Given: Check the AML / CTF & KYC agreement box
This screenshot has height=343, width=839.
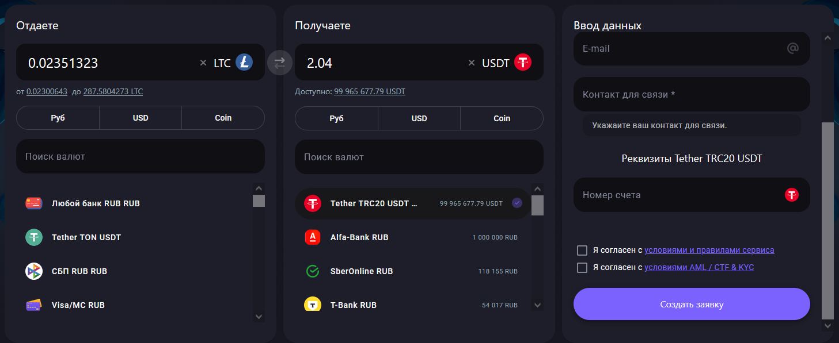Looking at the screenshot, I should 582,268.
